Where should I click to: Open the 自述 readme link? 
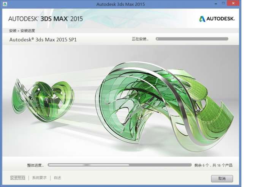click(x=57, y=178)
